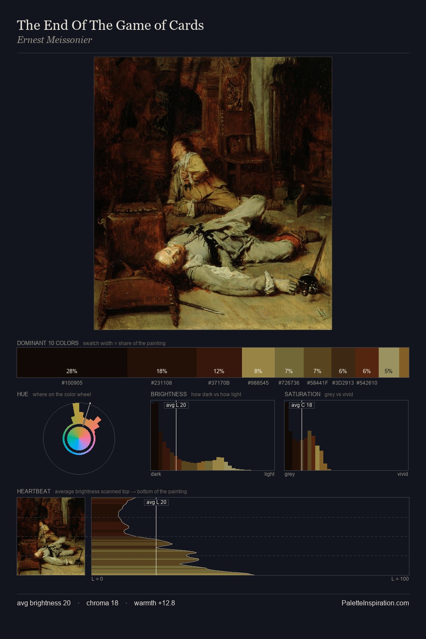This screenshot has width=426, height=639.
Task: Click the 'L = 100' axis label
Action: [x=400, y=579]
